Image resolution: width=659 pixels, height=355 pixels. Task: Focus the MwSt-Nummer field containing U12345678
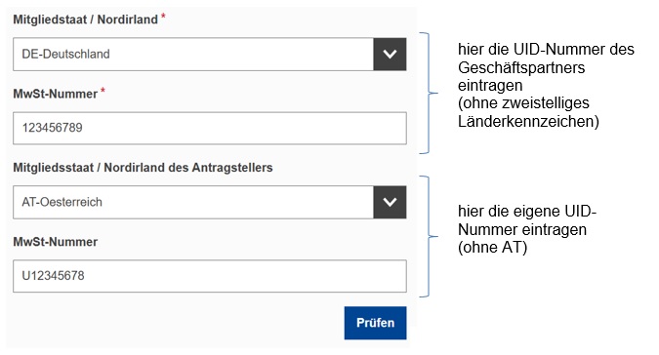pyautogui.click(x=210, y=276)
